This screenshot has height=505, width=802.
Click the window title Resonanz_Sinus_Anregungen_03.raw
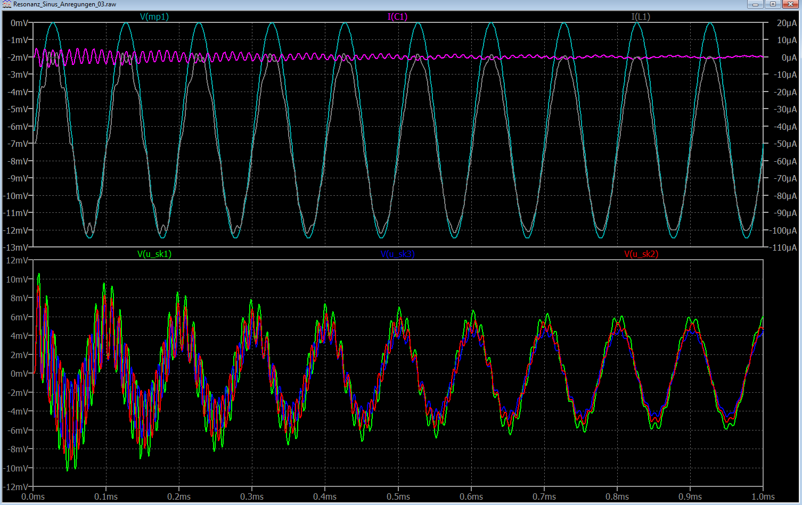64,4
